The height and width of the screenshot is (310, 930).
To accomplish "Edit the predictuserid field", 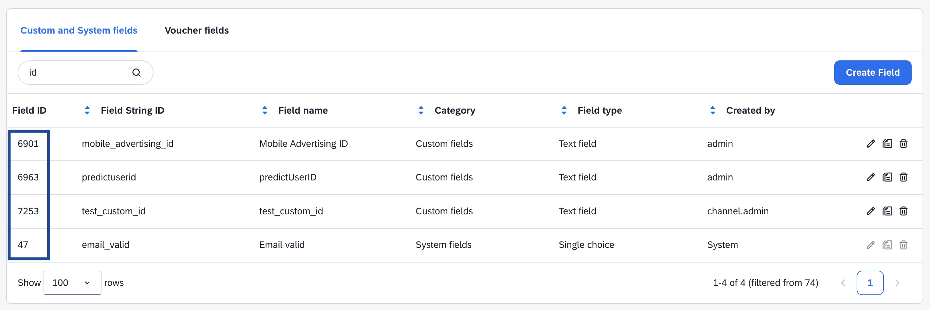I will click(871, 177).
